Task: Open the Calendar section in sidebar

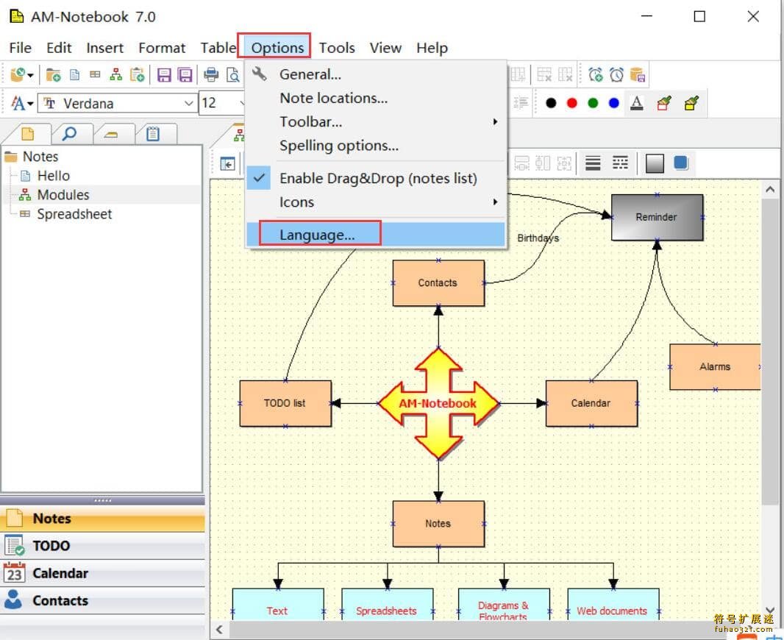Action: click(102, 573)
